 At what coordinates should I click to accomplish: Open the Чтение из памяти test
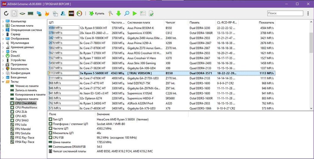(x=27, y=86)
